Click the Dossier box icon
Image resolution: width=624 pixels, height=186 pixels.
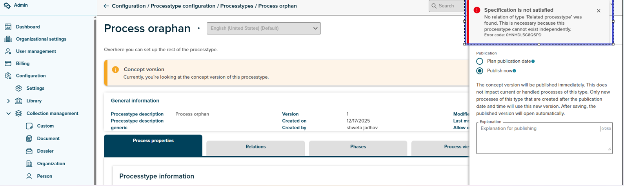tap(29, 151)
